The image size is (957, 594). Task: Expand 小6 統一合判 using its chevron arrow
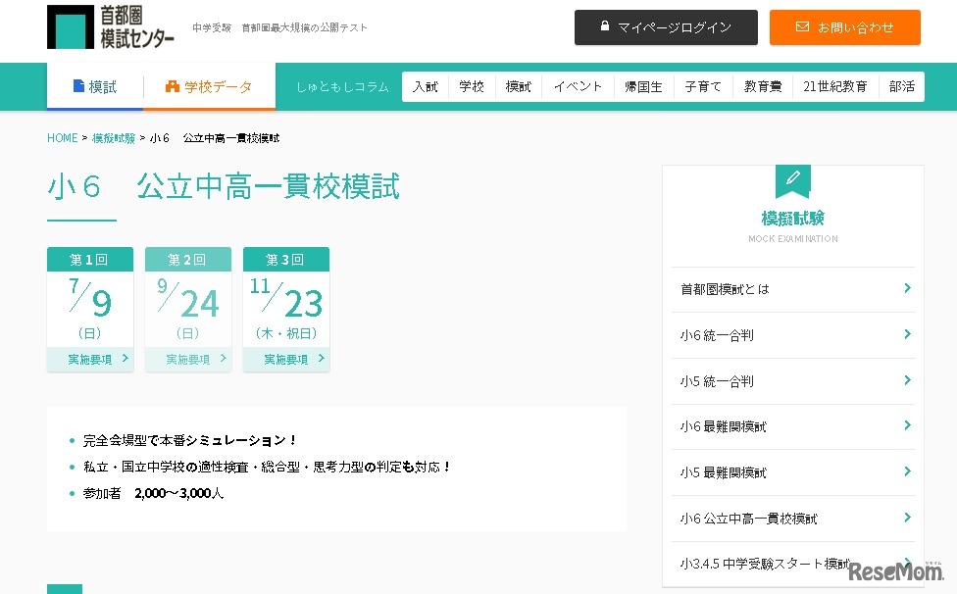point(909,335)
